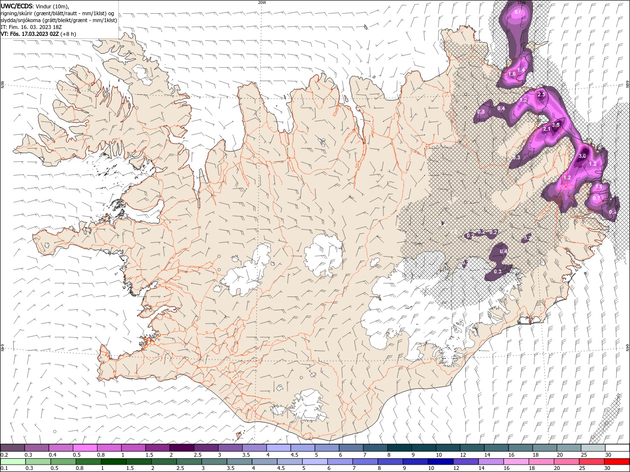Image resolution: width=630 pixels, height=472 pixels.
Task: Select the dark navy swatch between 10 and 12, lower legend
Action: [x=440, y=462]
